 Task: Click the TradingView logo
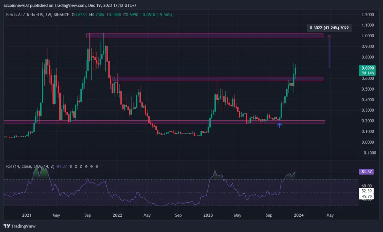pos(19,226)
